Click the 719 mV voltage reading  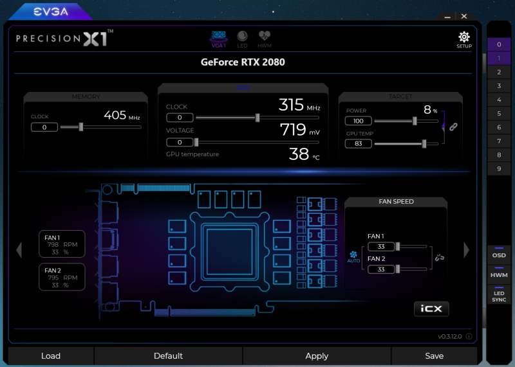point(299,130)
